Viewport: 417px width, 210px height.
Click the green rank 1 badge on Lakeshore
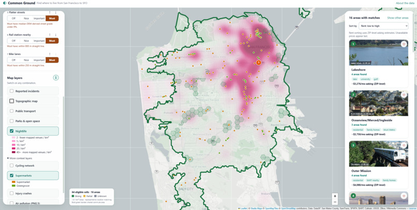tap(353, 44)
